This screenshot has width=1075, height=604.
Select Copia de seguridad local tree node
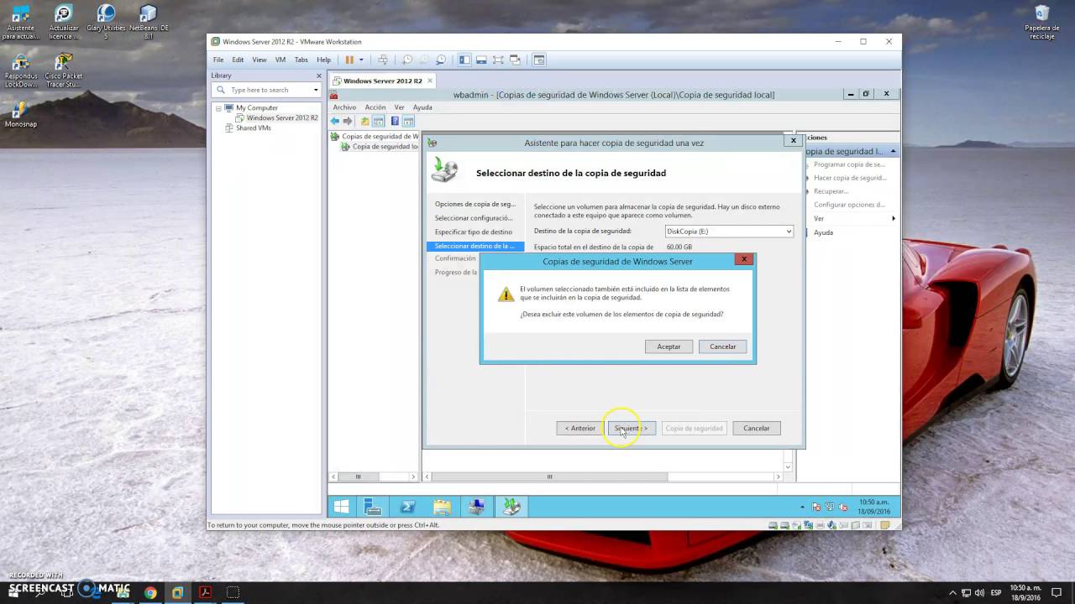(385, 146)
